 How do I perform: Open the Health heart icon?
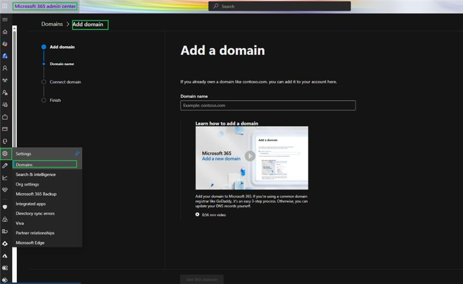coord(5,190)
